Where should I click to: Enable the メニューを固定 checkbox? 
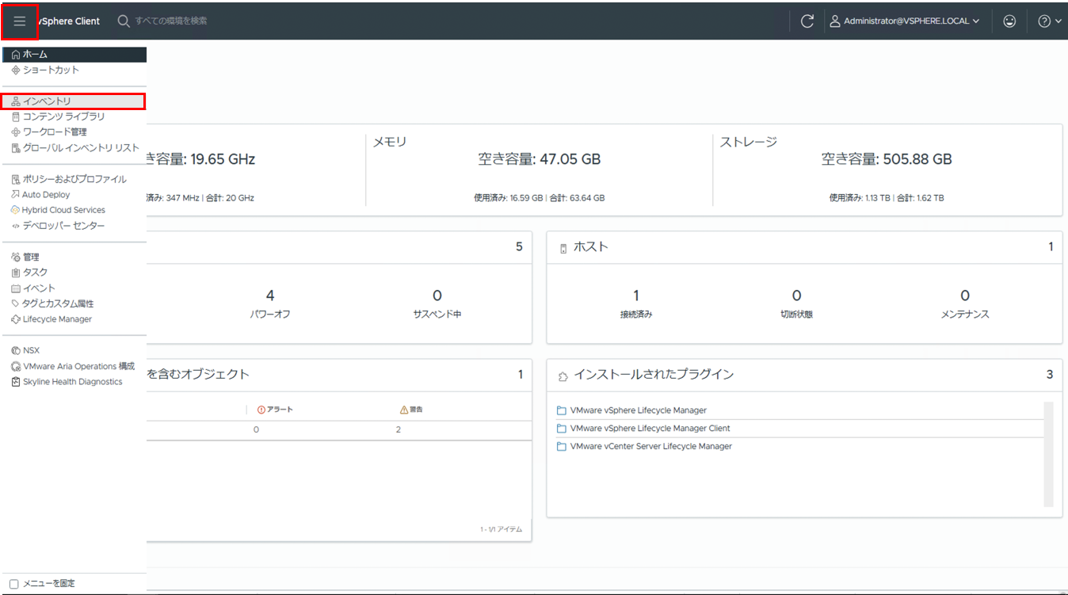click(14, 584)
